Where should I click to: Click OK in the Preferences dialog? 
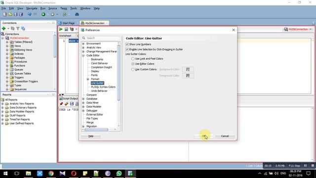tap(204, 136)
